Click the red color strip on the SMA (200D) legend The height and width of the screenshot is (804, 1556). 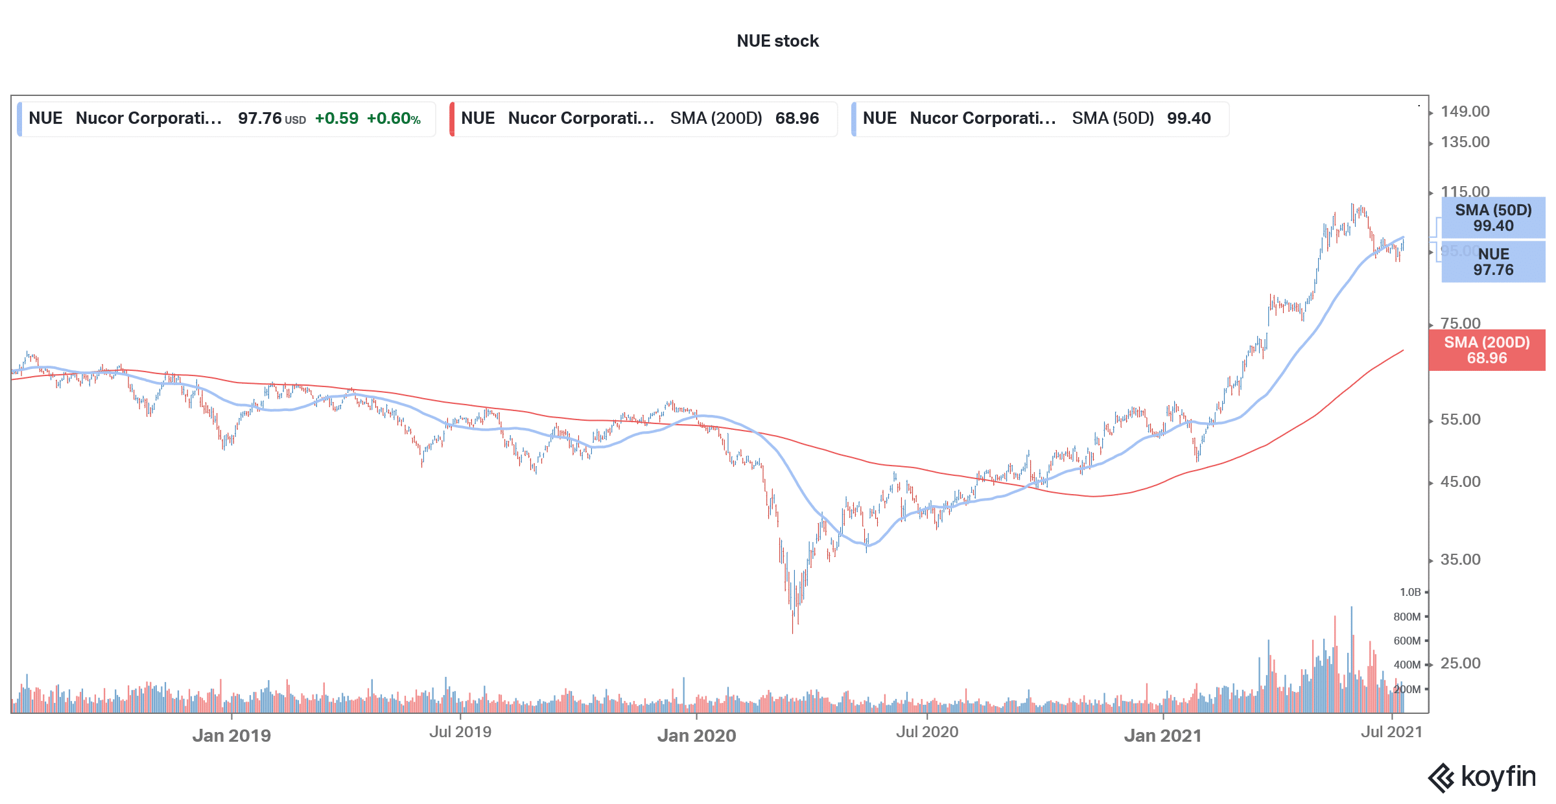pyautogui.click(x=452, y=119)
